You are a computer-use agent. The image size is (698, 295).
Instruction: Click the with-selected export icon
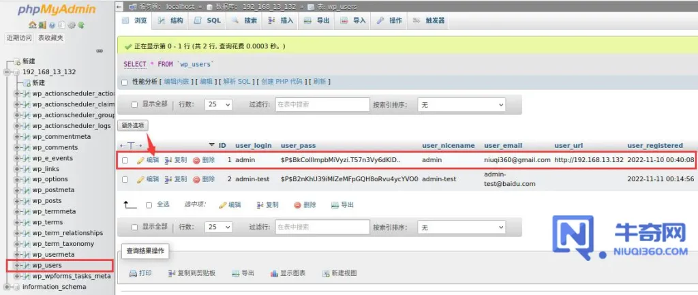pyautogui.click(x=335, y=205)
